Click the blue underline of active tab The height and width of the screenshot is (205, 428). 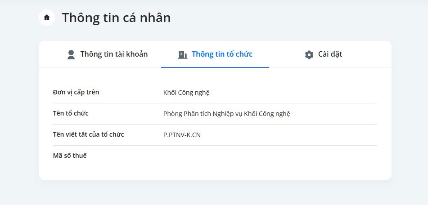point(215,67)
